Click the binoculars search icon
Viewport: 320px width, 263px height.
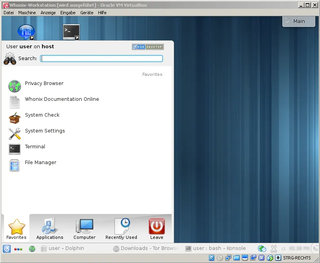point(10,59)
